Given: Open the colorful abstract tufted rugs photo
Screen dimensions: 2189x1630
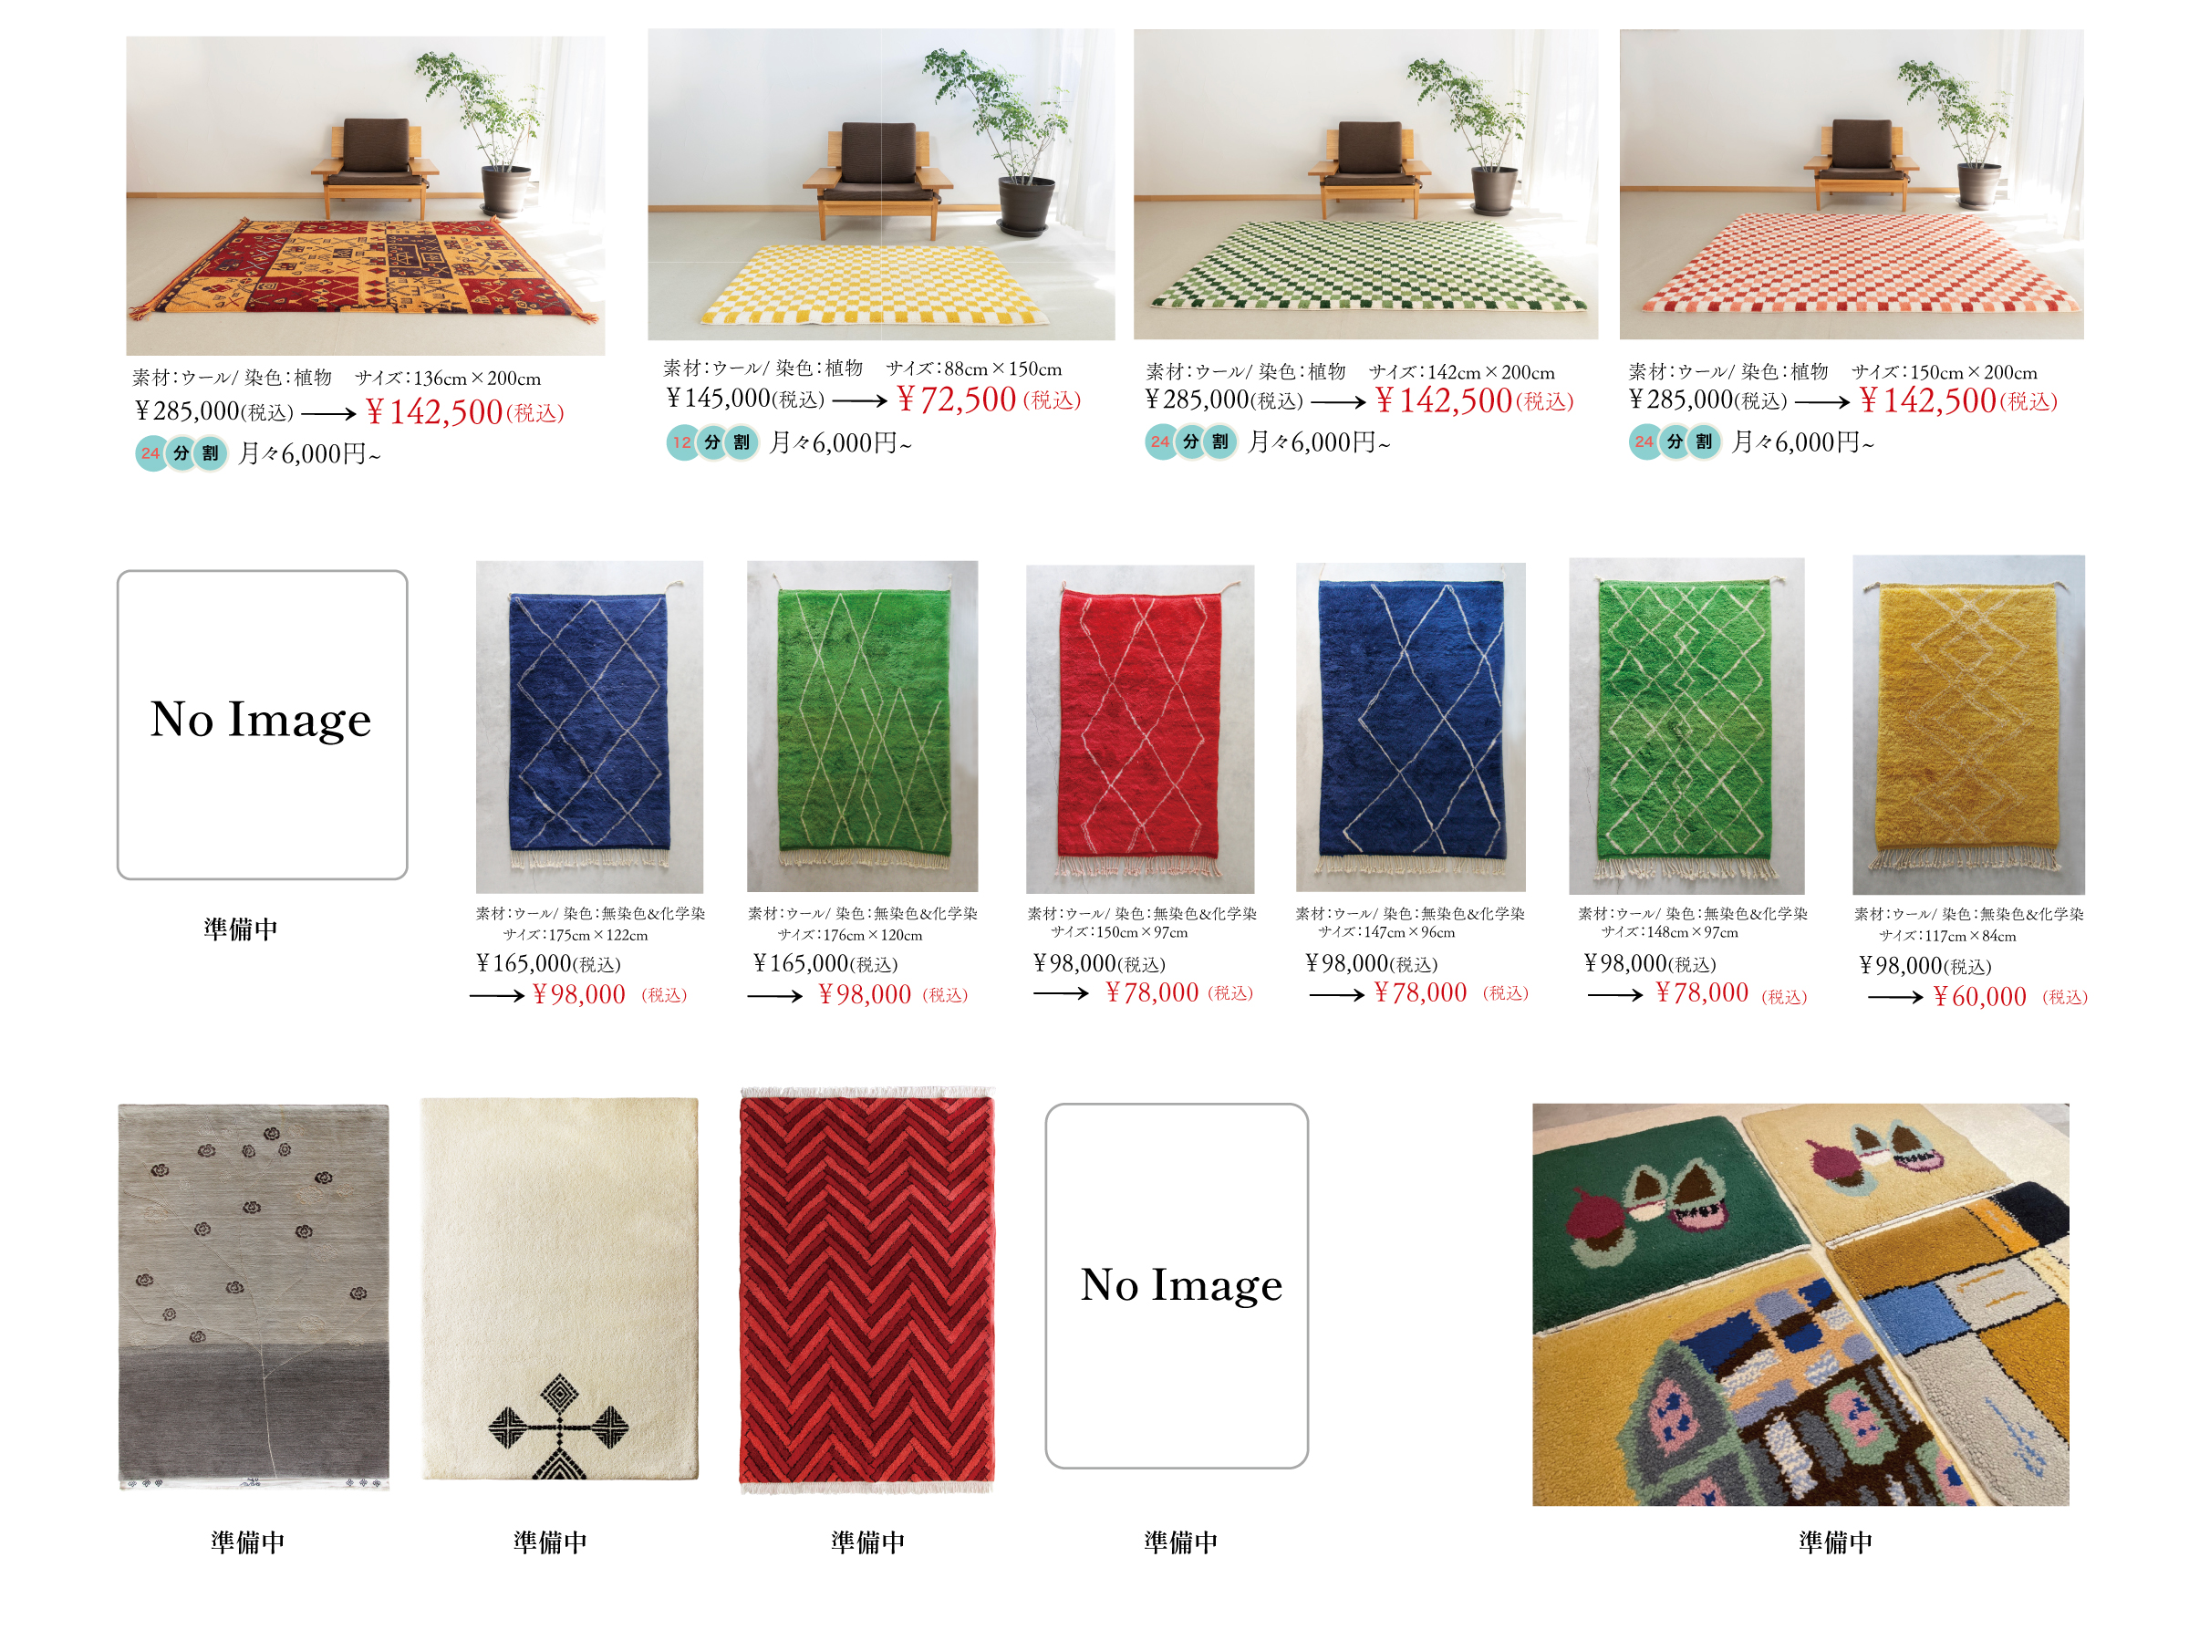Looking at the screenshot, I should click(1800, 1304).
